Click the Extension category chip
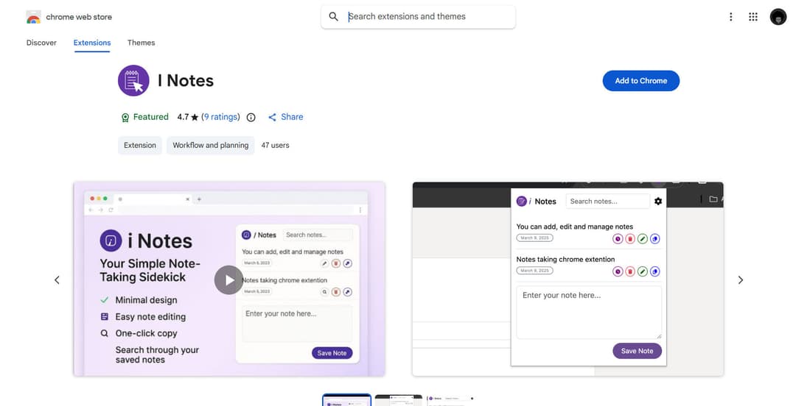Image resolution: width=796 pixels, height=406 pixels. point(139,146)
